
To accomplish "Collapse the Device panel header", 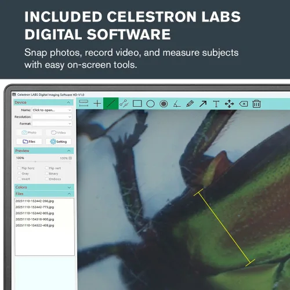I will 43,102.
